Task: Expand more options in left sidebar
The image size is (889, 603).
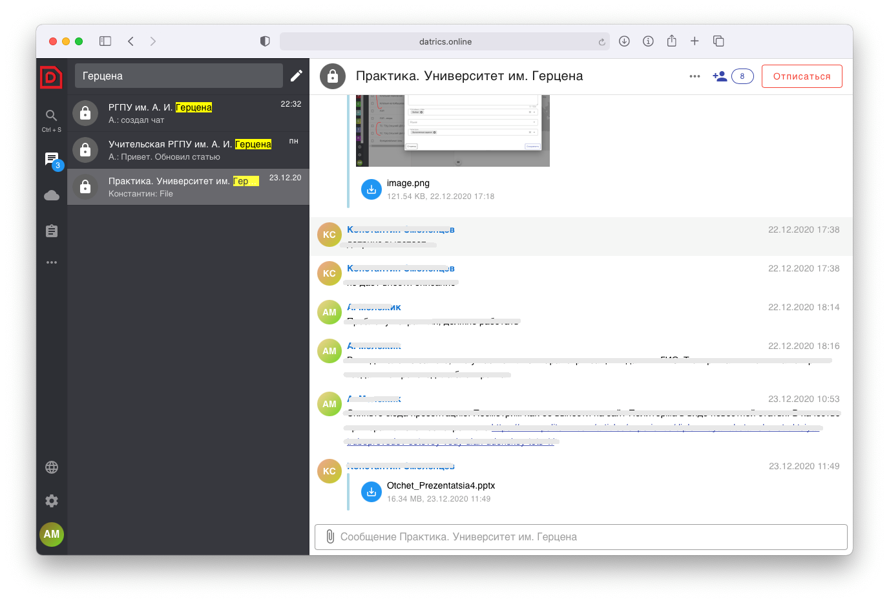Action: [52, 262]
